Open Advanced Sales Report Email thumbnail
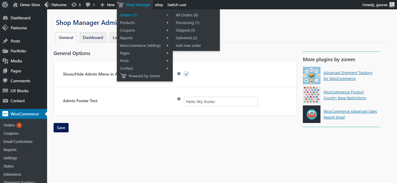Viewport: 397px width, 183px height. 312,114
